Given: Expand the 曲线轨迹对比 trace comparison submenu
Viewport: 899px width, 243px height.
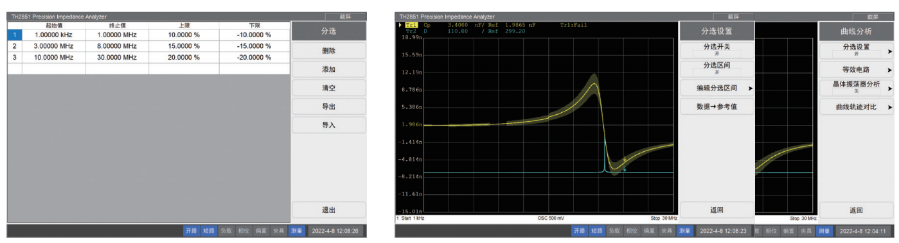Looking at the screenshot, I should [x=856, y=106].
